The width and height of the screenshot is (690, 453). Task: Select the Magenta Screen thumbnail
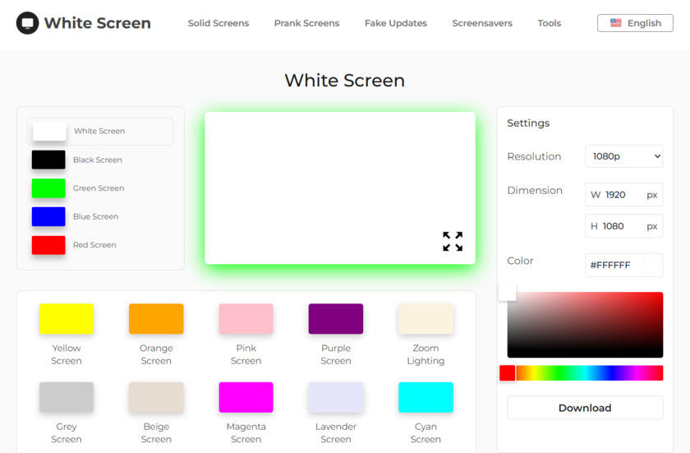point(246,397)
